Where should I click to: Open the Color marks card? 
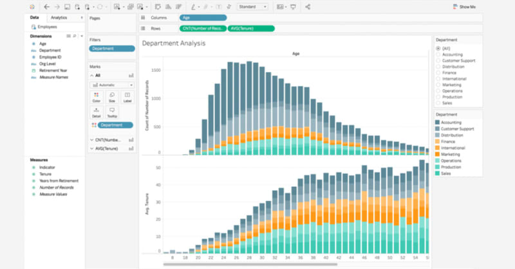[96, 97]
